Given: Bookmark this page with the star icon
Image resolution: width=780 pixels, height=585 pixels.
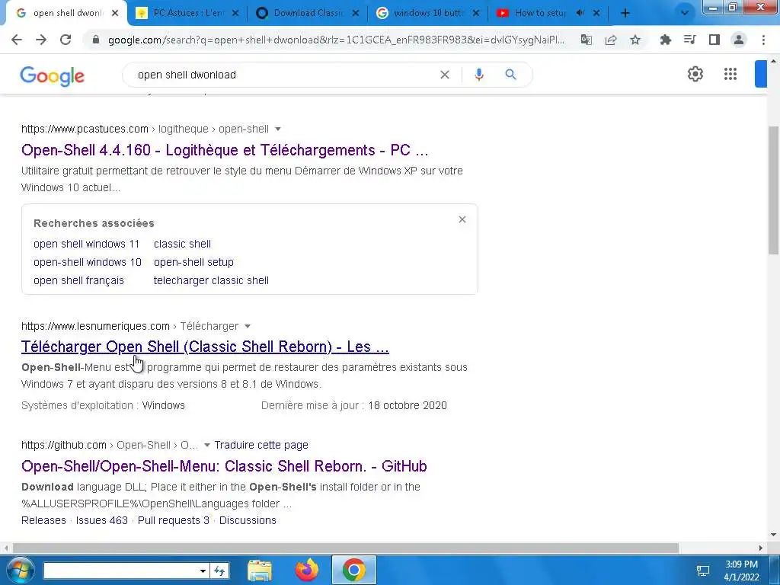Looking at the screenshot, I should (635, 40).
